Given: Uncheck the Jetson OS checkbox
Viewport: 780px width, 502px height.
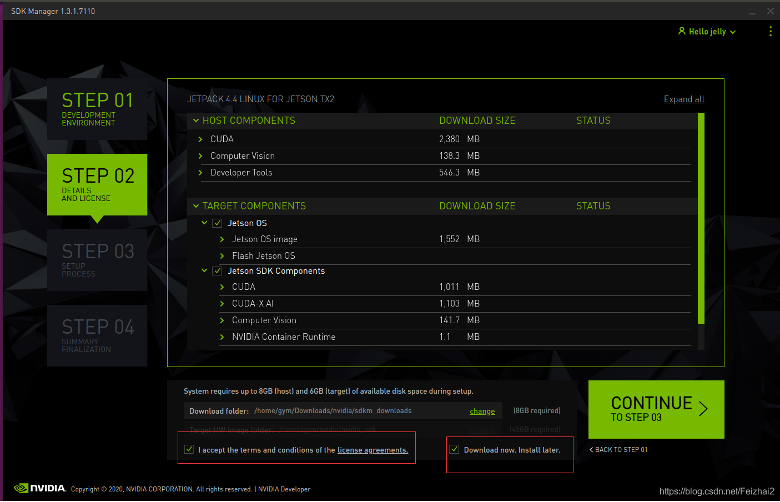Looking at the screenshot, I should coord(218,223).
